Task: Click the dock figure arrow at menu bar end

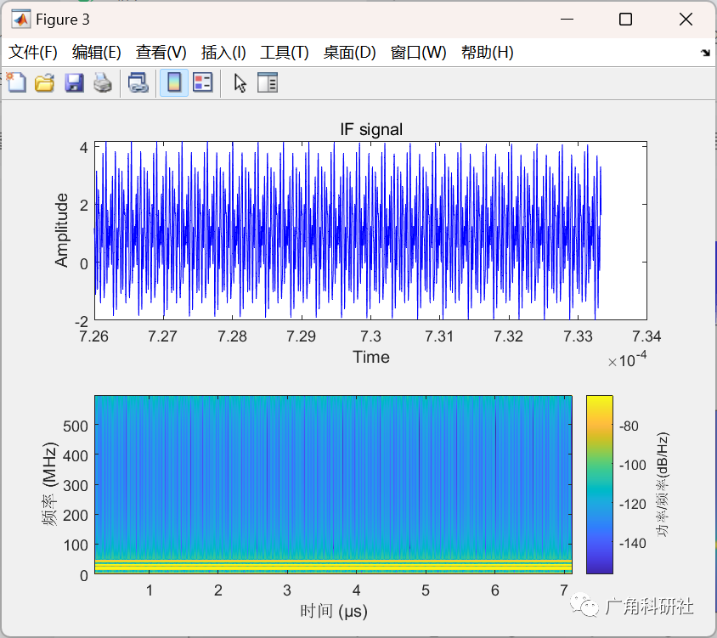Action: 705,53
